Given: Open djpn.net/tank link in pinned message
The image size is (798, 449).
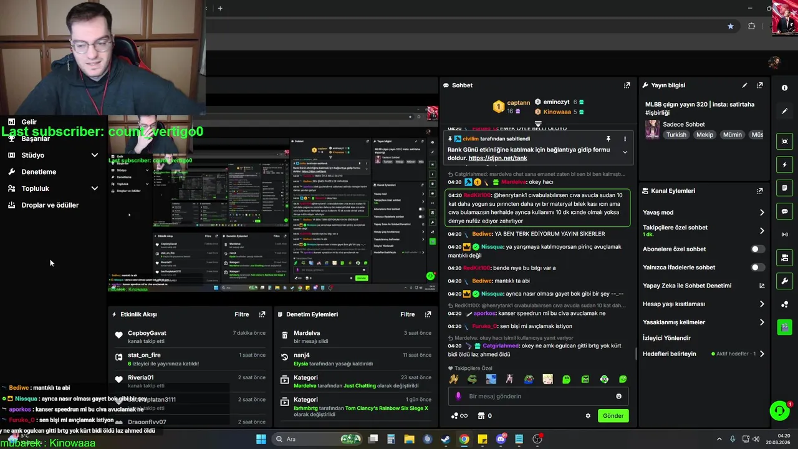Looking at the screenshot, I should point(498,158).
